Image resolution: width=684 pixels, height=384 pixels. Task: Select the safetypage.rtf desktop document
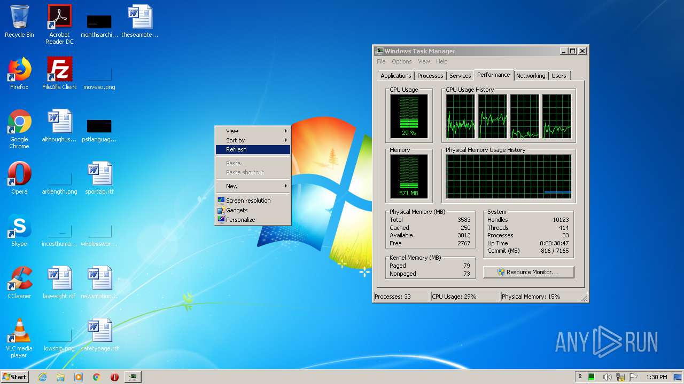pos(99,335)
